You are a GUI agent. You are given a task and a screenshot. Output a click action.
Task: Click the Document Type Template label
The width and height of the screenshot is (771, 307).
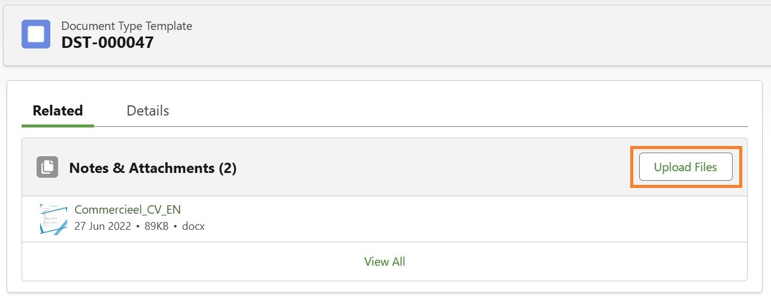point(126,26)
